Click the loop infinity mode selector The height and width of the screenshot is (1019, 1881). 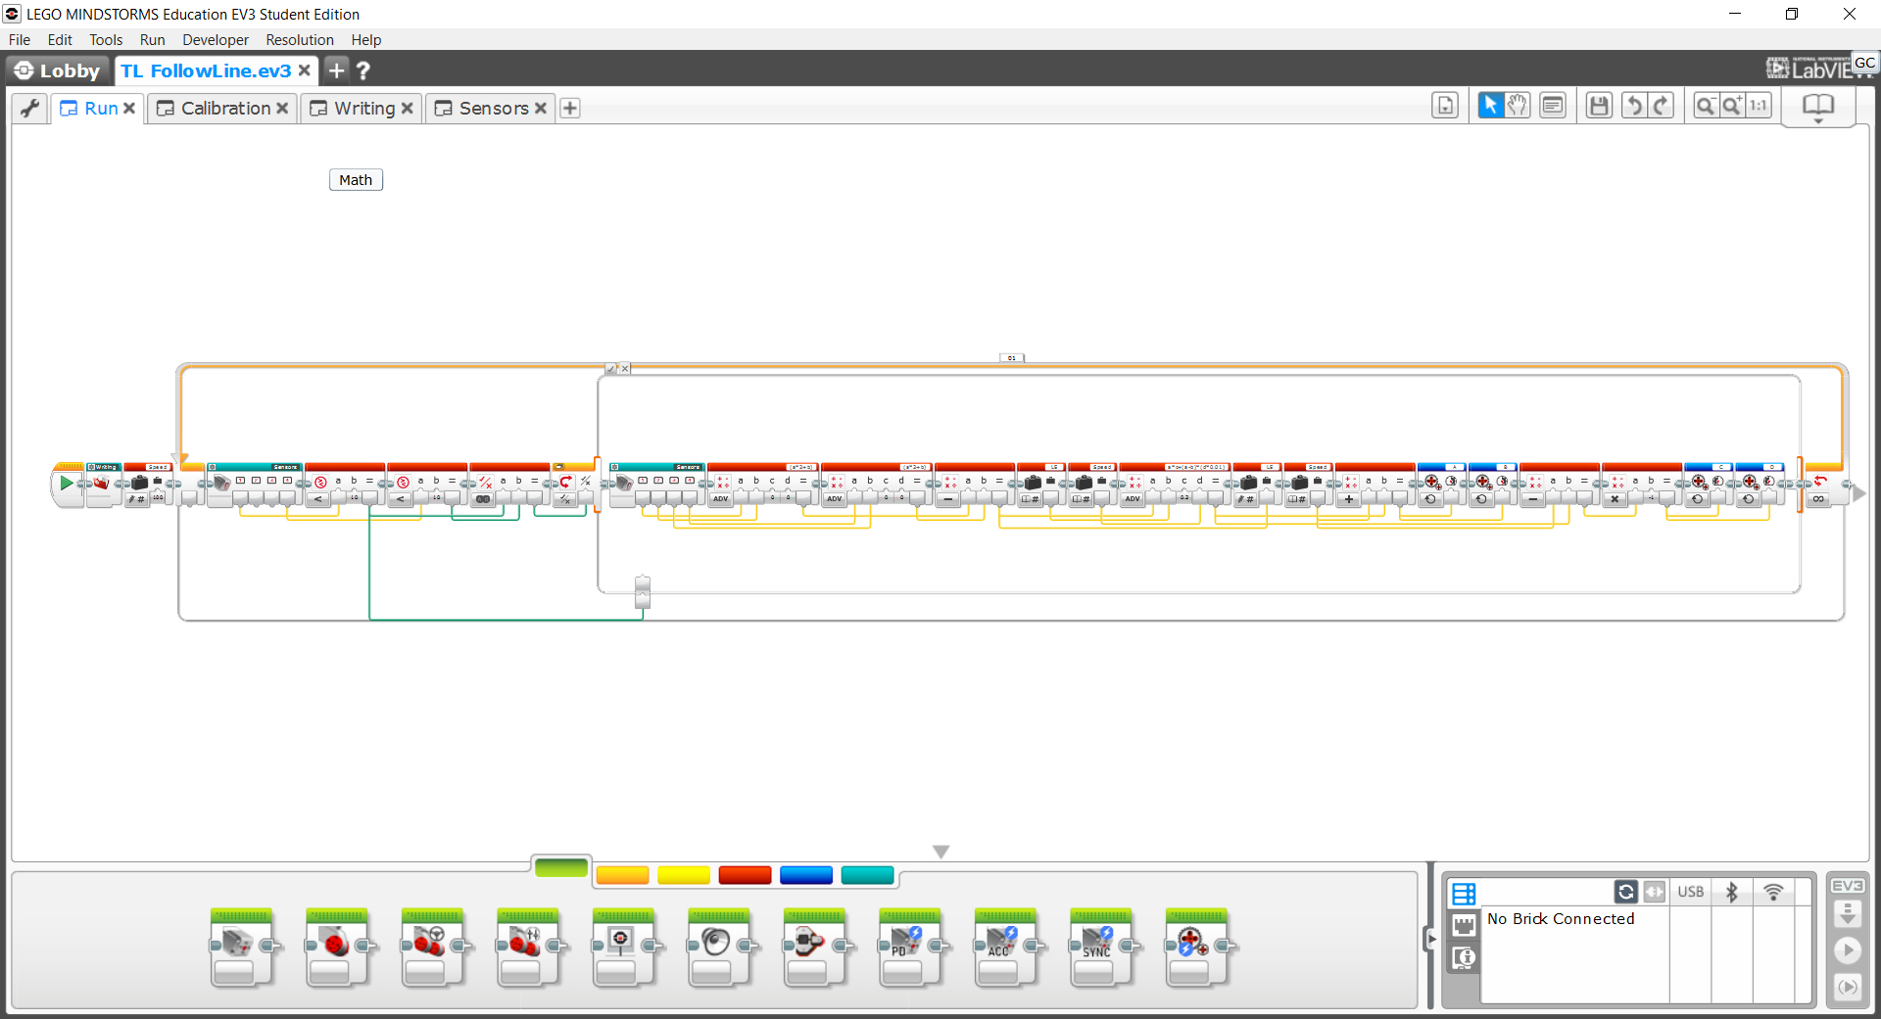click(1818, 499)
